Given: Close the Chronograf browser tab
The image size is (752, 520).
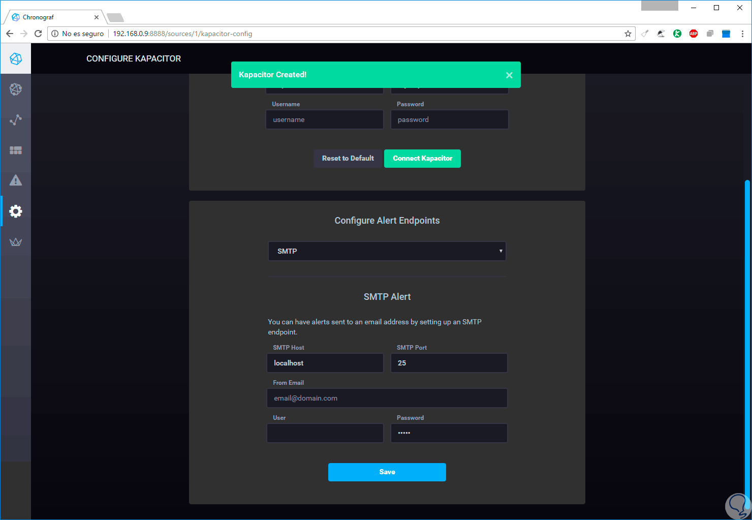Looking at the screenshot, I should pos(97,17).
